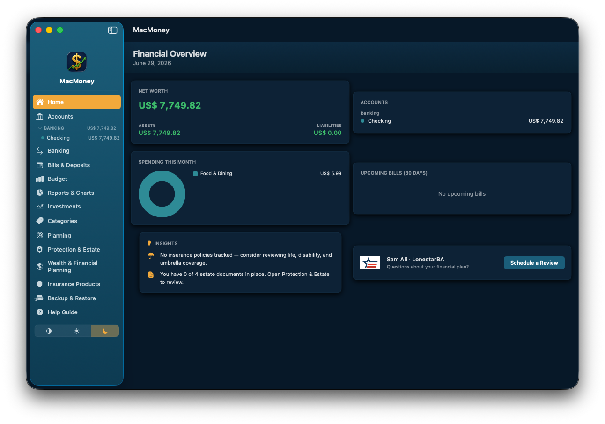Click the Bills & Deposits calendar icon

click(x=40, y=165)
